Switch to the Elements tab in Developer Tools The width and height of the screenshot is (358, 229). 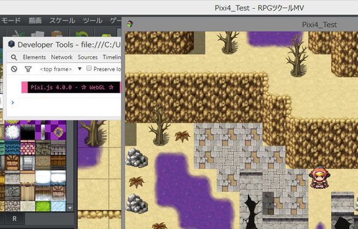coord(34,57)
